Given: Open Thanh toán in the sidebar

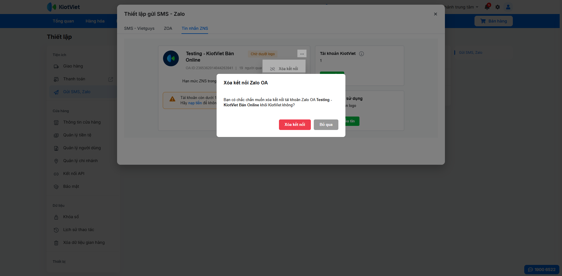Looking at the screenshot, I should coord(74,79).
